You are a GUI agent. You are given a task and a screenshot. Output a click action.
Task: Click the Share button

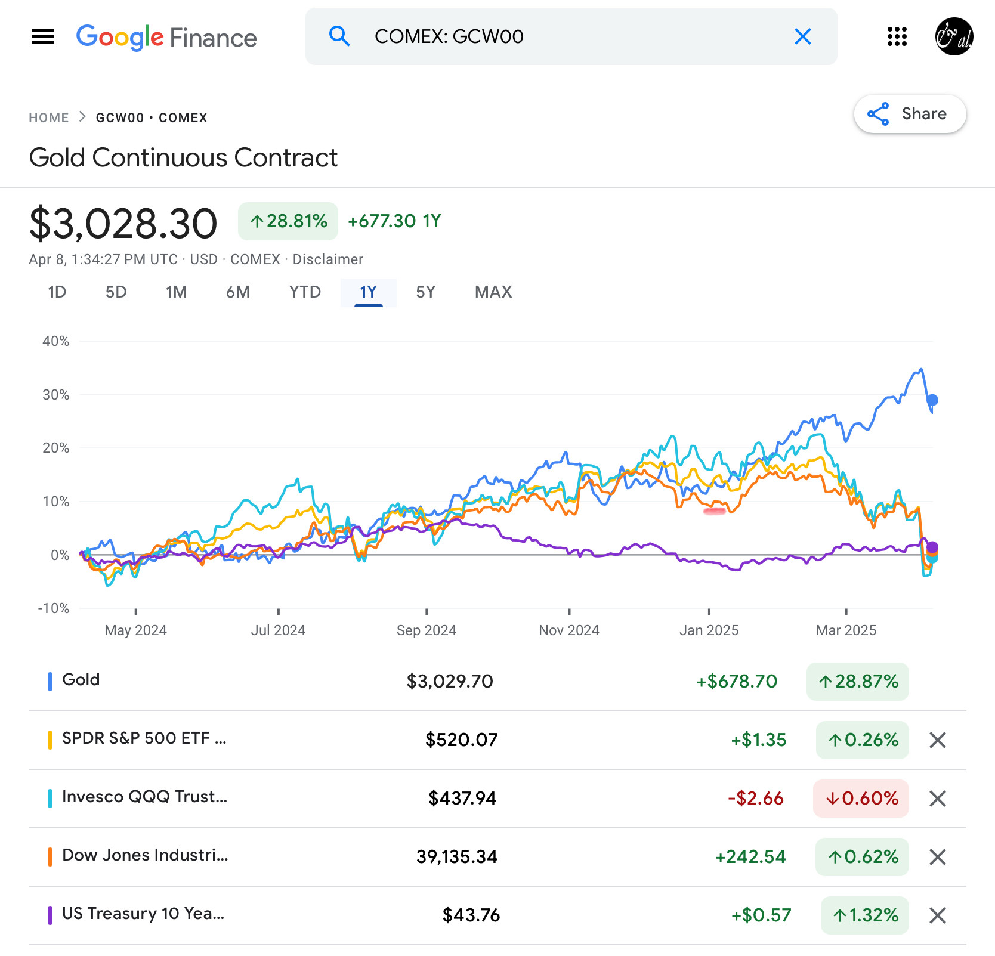click(x=910, y=114)
